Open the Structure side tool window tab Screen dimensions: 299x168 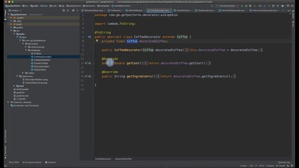point(5,136)
